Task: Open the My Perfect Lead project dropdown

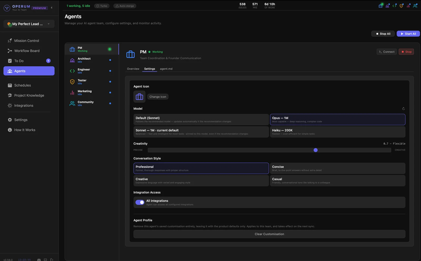Action: [x=29, y=24]
